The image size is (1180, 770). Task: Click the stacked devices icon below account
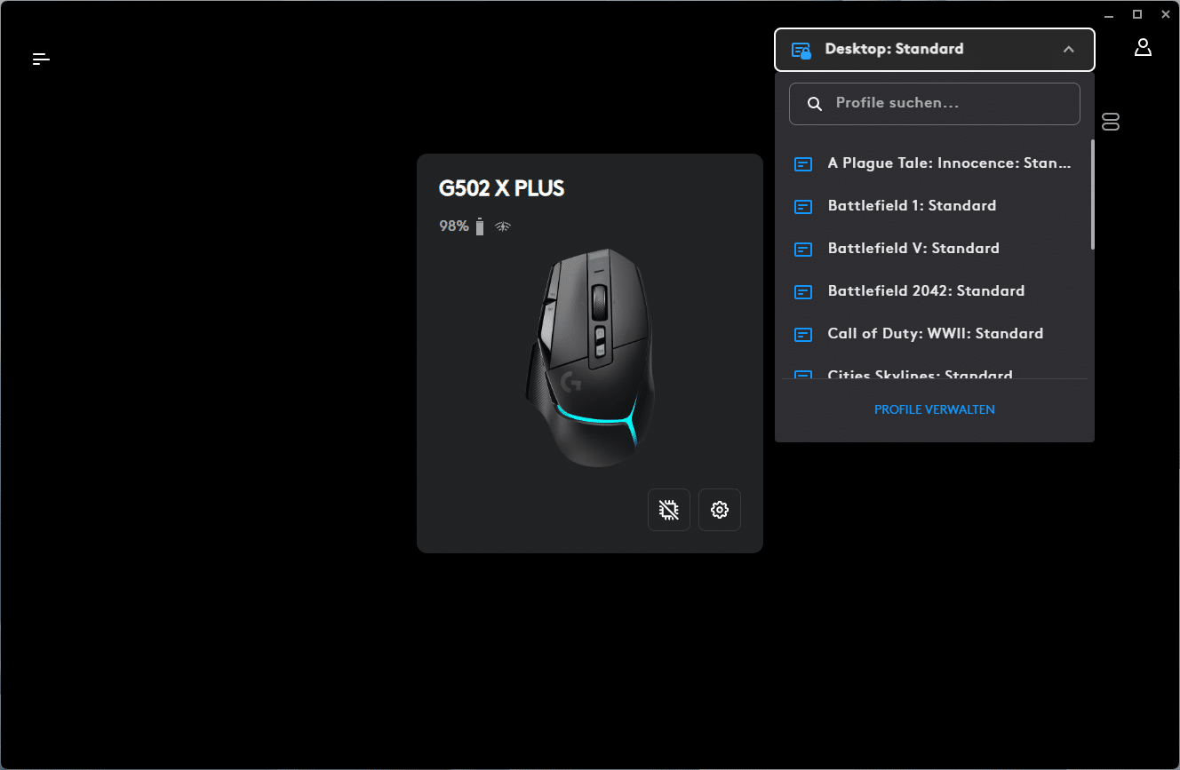coord(1110,122)
